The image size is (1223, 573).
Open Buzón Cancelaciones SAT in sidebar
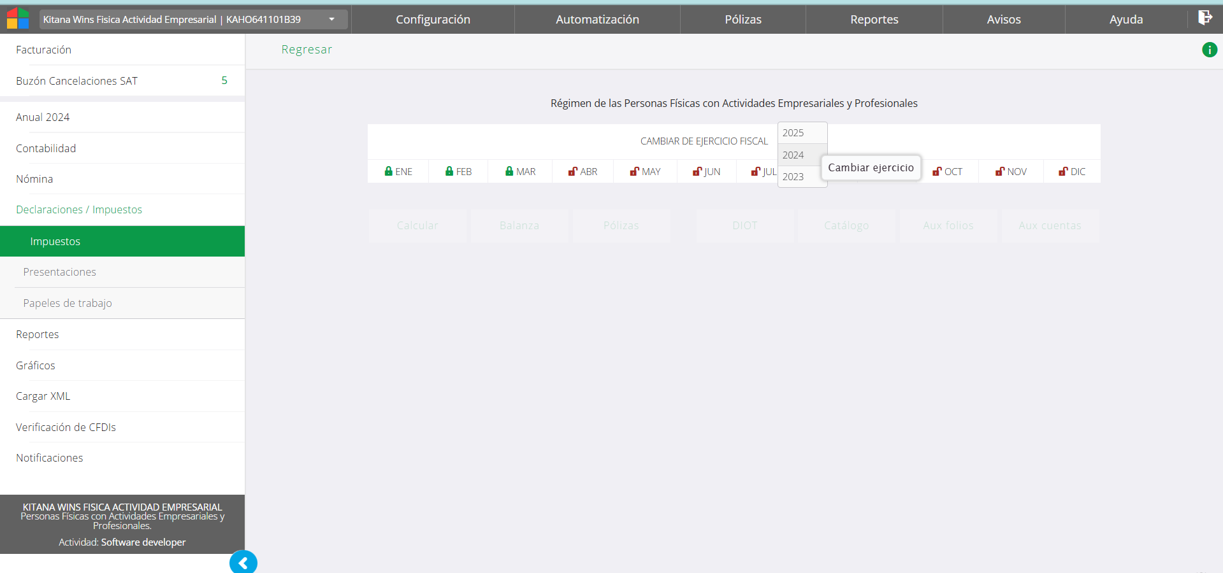click(x=77, y=81)
